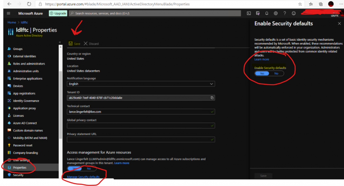Open Security in the sidebar

(18, 175)
